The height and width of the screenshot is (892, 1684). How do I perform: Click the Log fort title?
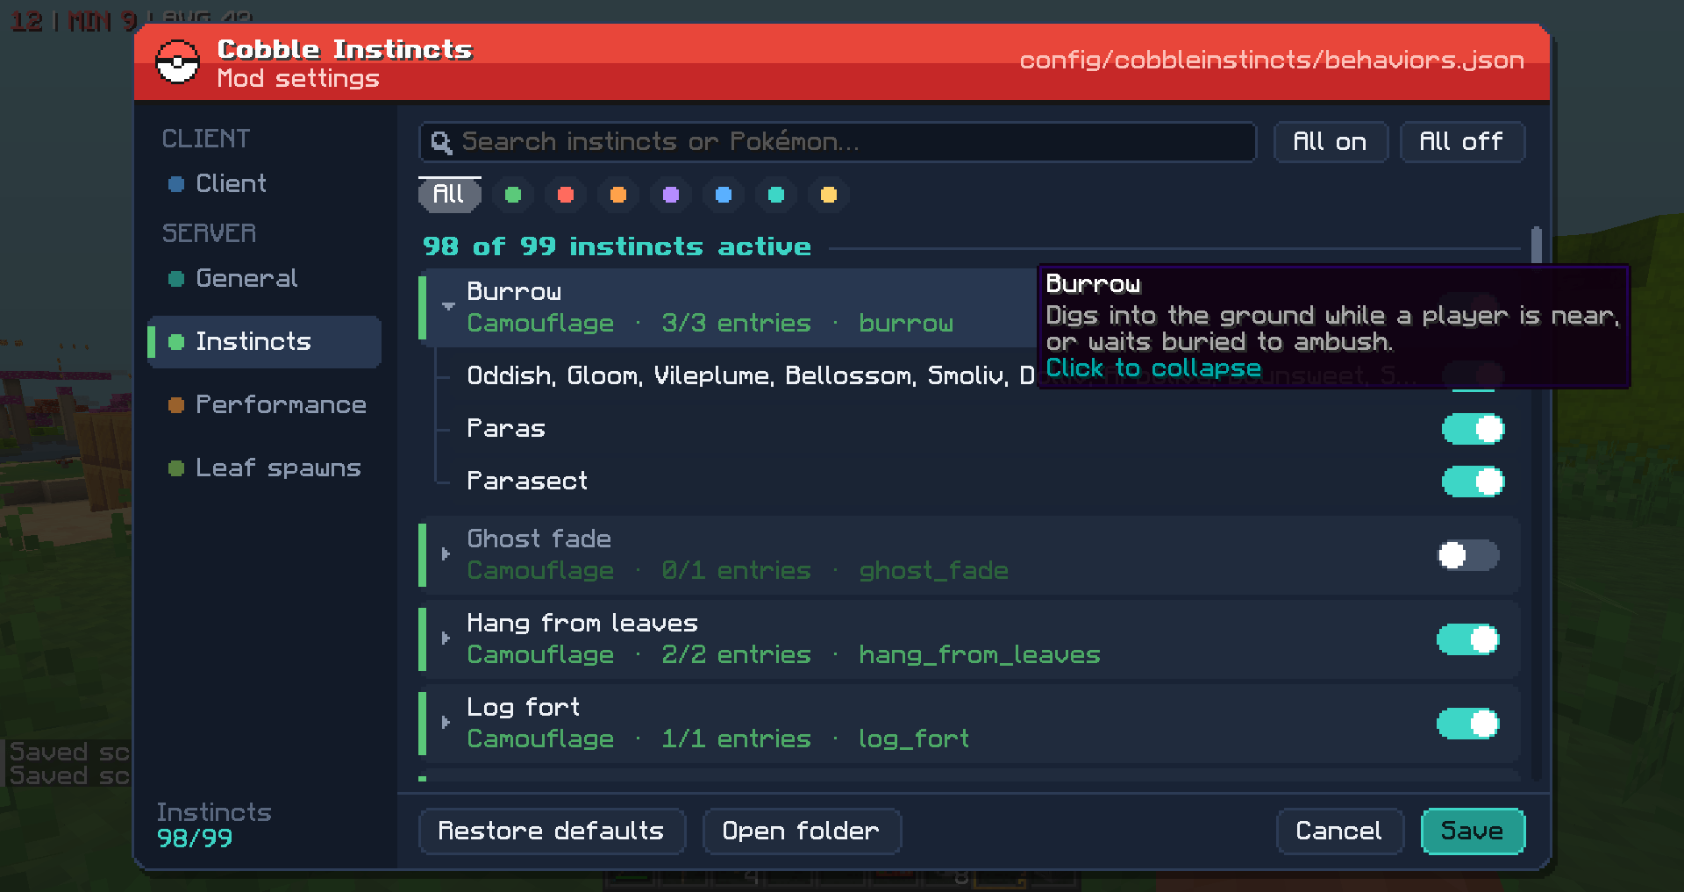[x=524, y=707]
